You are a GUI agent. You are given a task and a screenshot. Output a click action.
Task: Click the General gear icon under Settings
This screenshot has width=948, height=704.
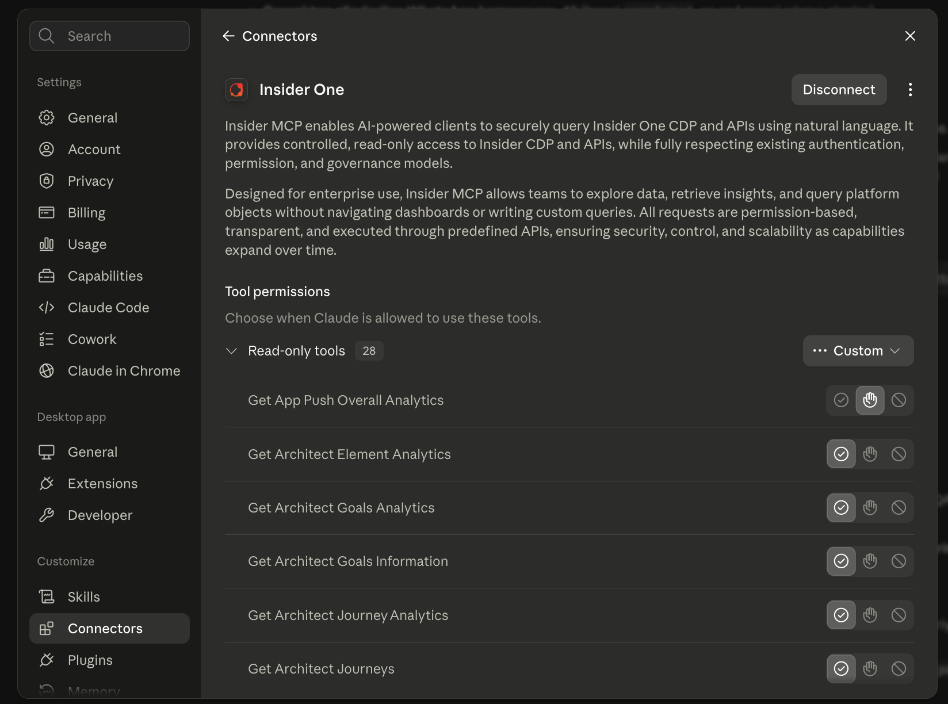pos(47,117)
